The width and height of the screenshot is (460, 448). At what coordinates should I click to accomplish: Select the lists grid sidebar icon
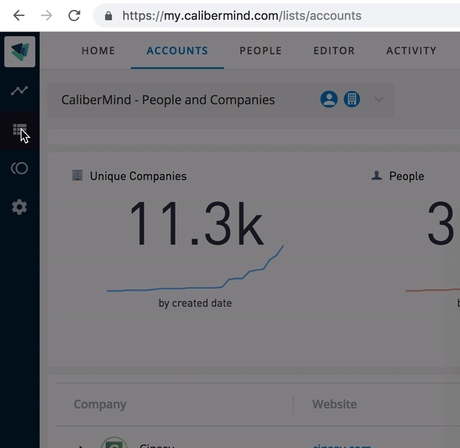click(20, 130)
